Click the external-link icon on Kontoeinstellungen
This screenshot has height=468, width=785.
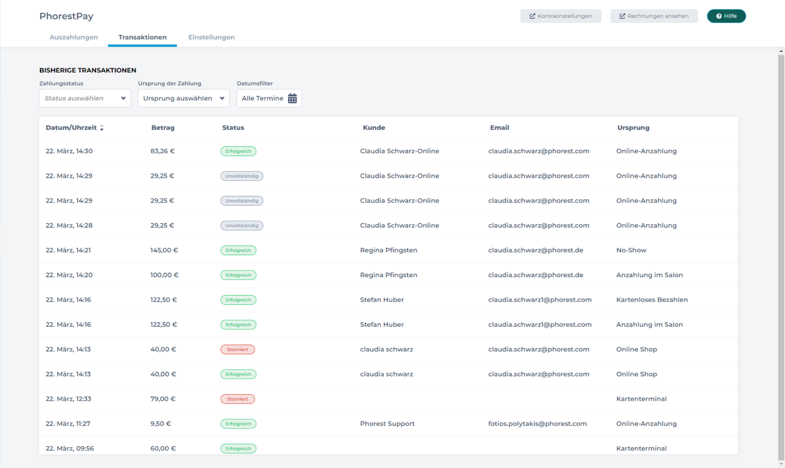click(532, 16)
